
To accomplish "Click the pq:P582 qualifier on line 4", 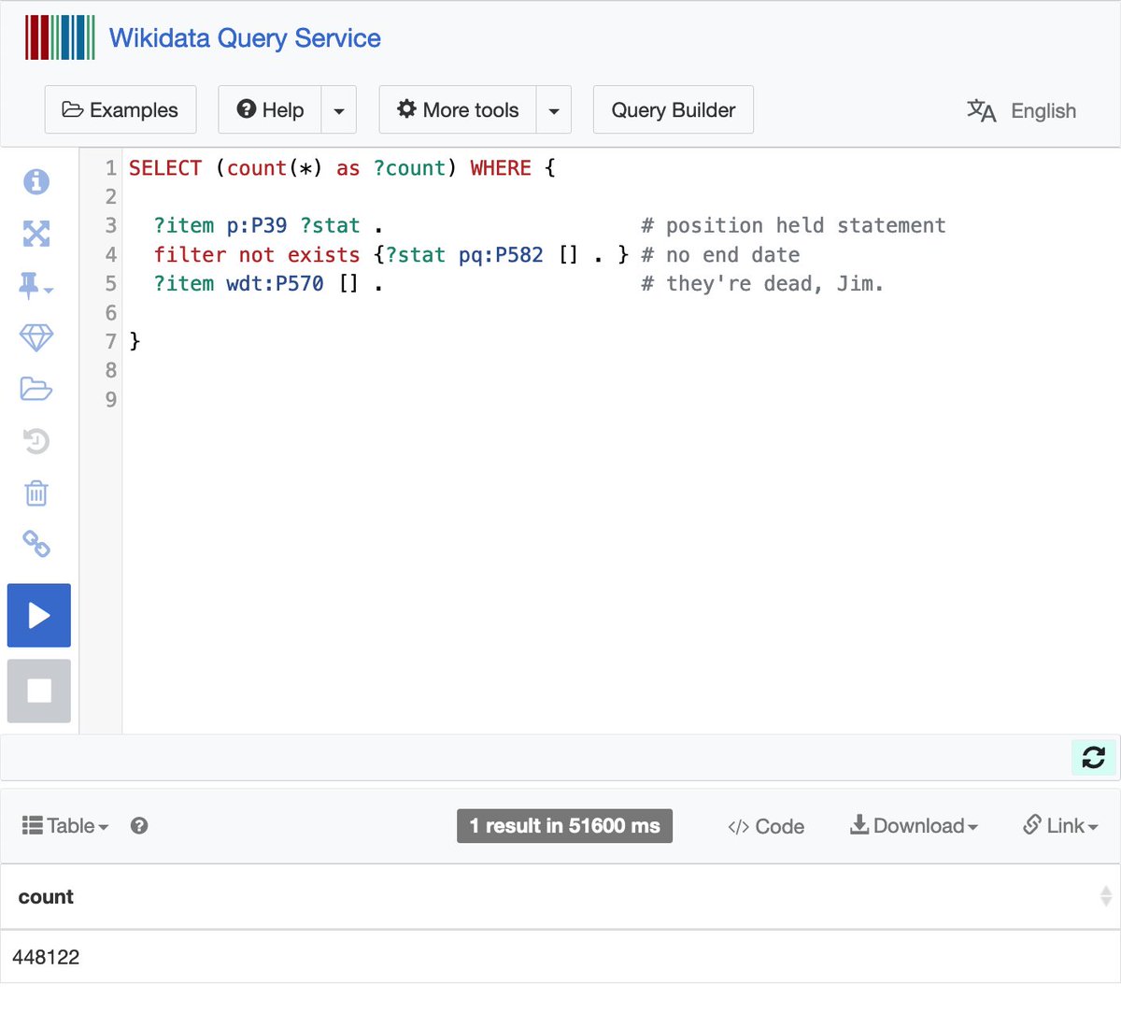I will (501, 254).
